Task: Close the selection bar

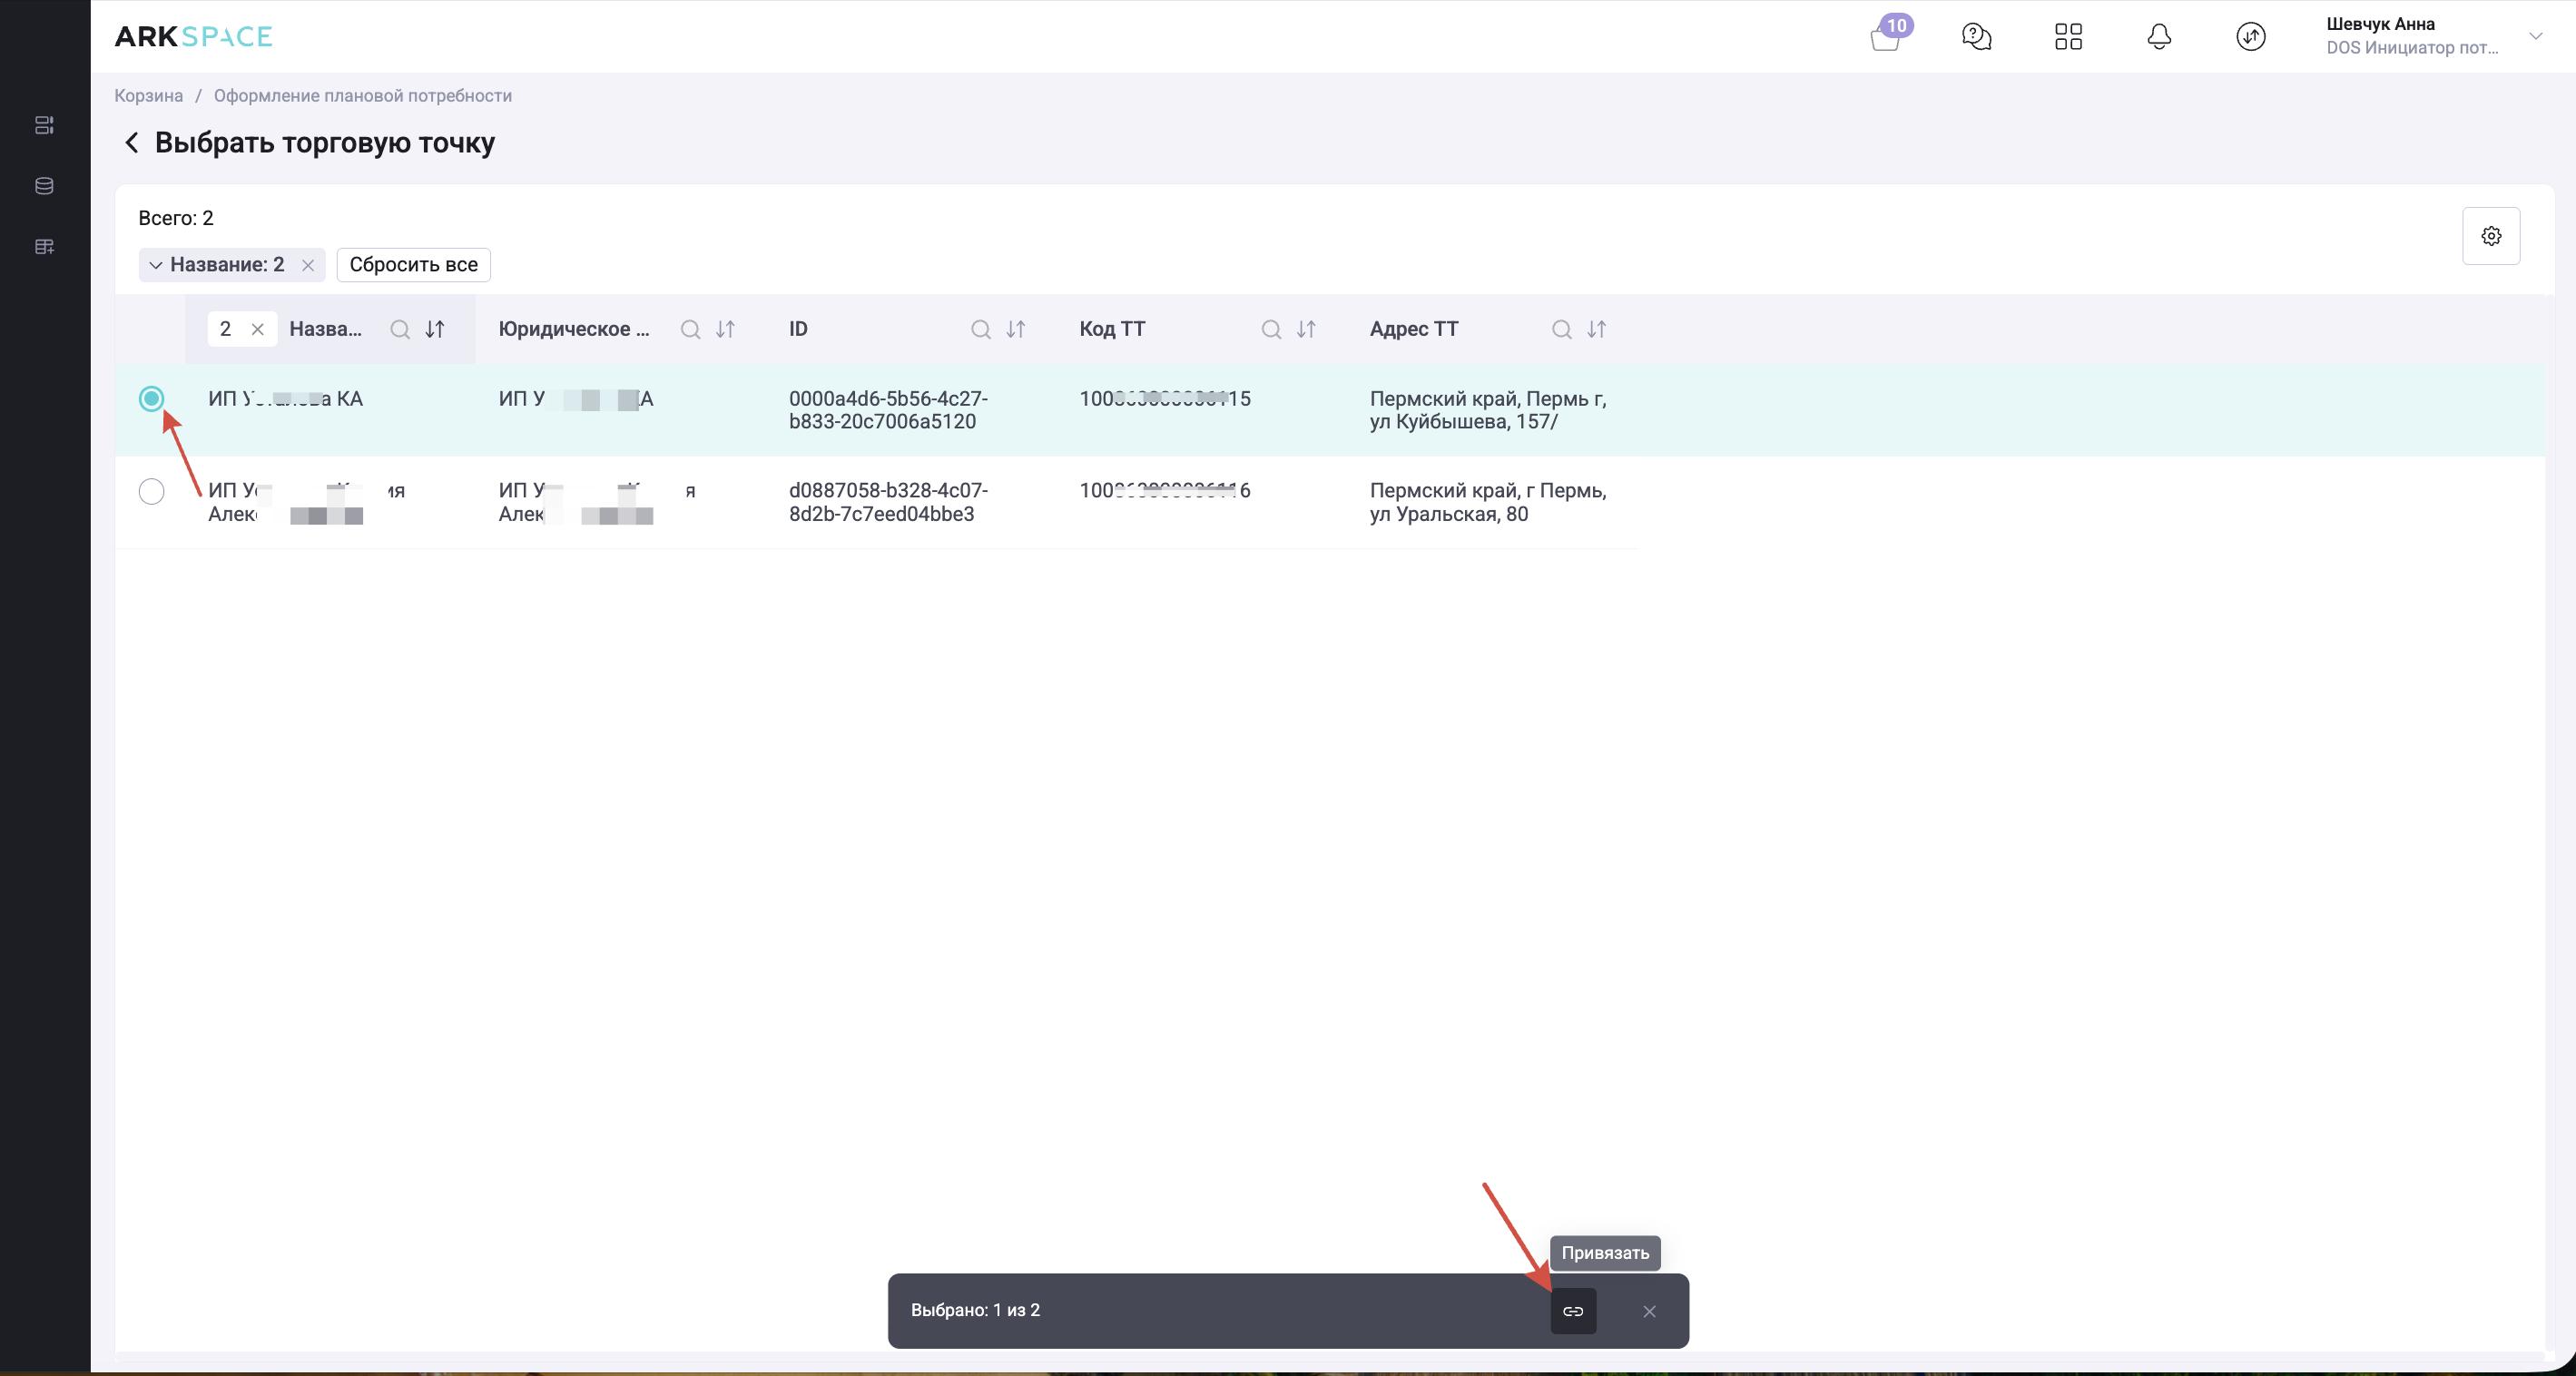Action: coord(1649,1311)
